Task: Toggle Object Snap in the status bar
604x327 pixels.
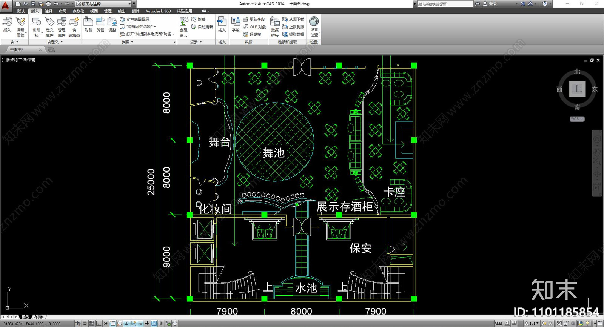Action: [x=113, y=323]
